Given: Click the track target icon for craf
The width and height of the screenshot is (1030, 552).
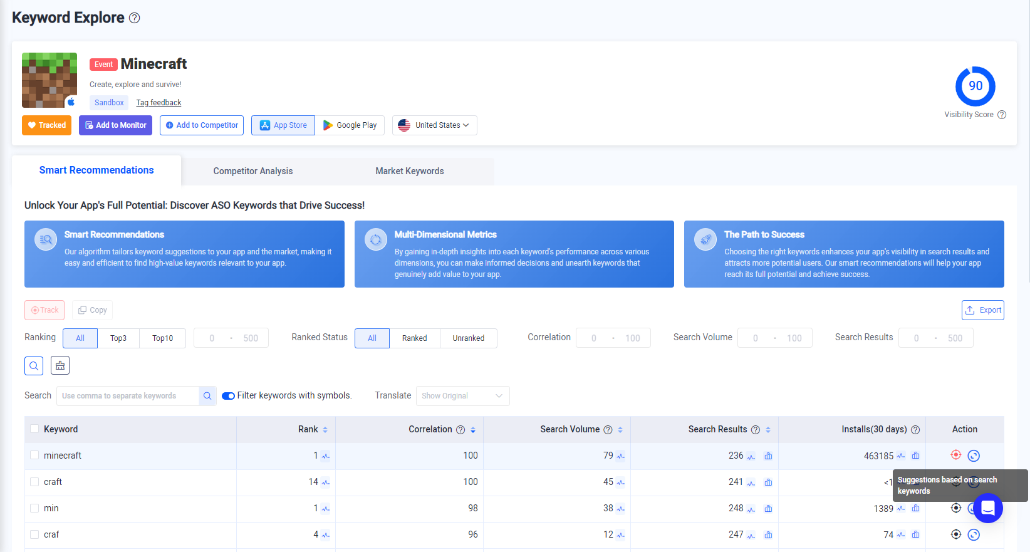Looking at the screenshot, I should tap(956, 534).
